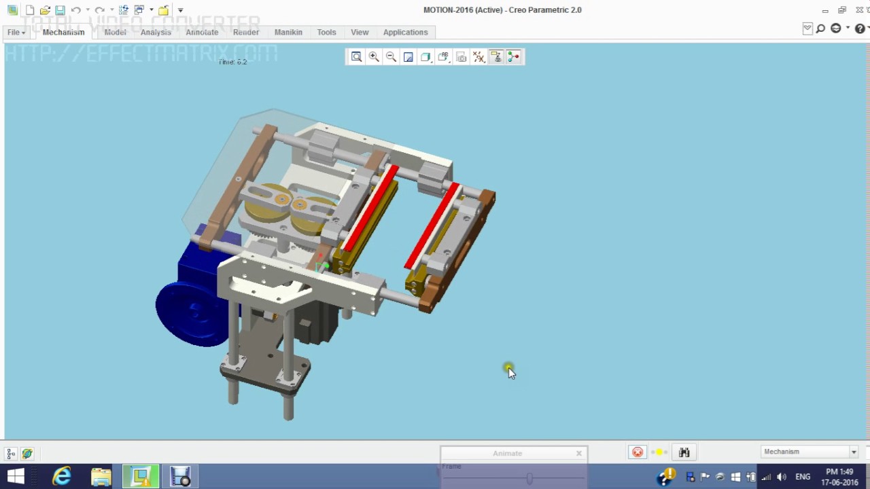Minimize the ribbon with the top-right arrow
This screenshot has height=489, width=870.
click(x=807, y=29)
